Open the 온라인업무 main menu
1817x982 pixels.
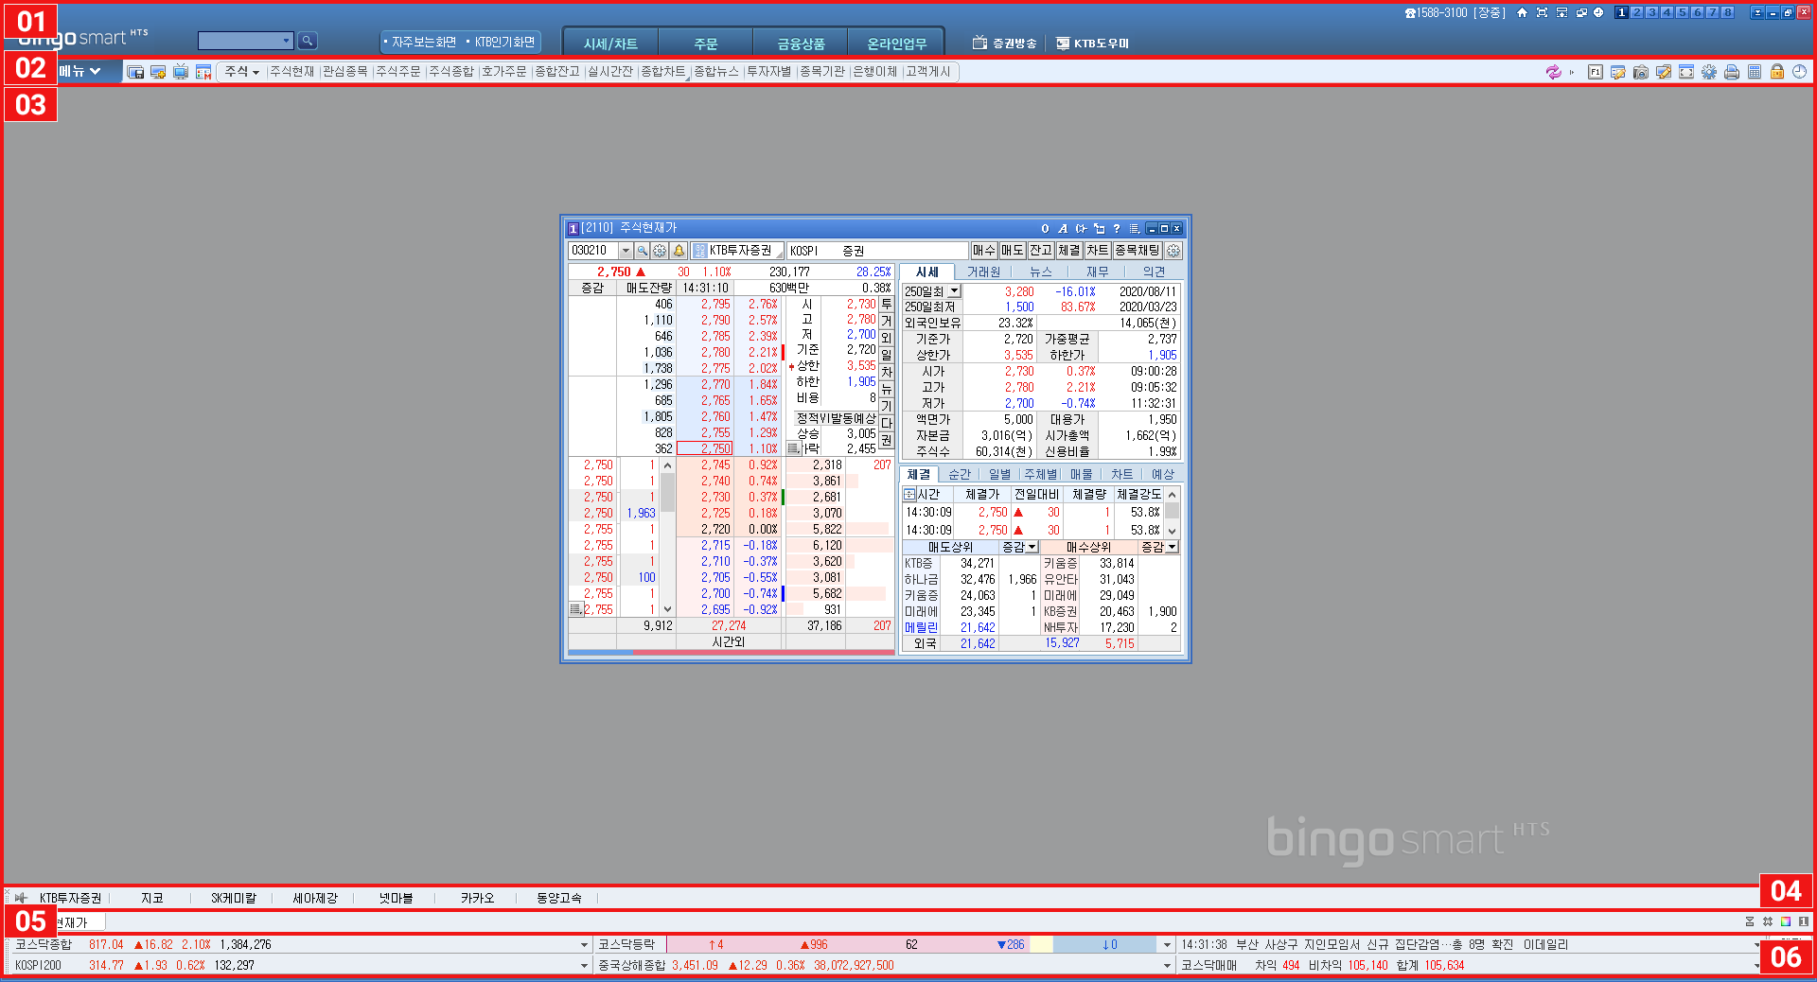(896, 44)
